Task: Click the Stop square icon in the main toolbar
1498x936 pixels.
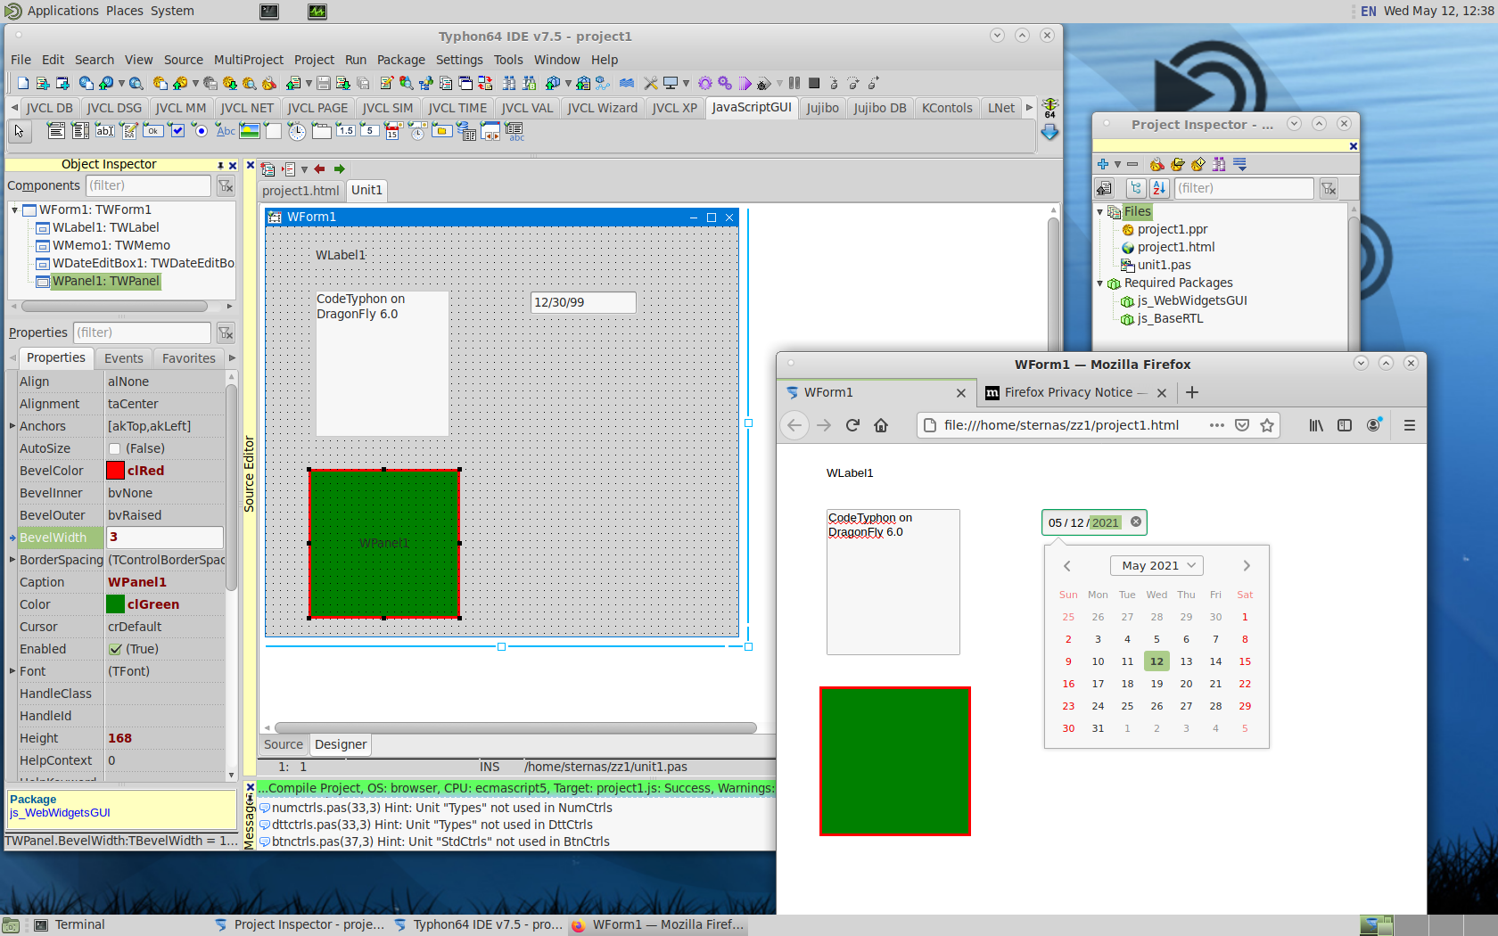Action: pos(814,83)
